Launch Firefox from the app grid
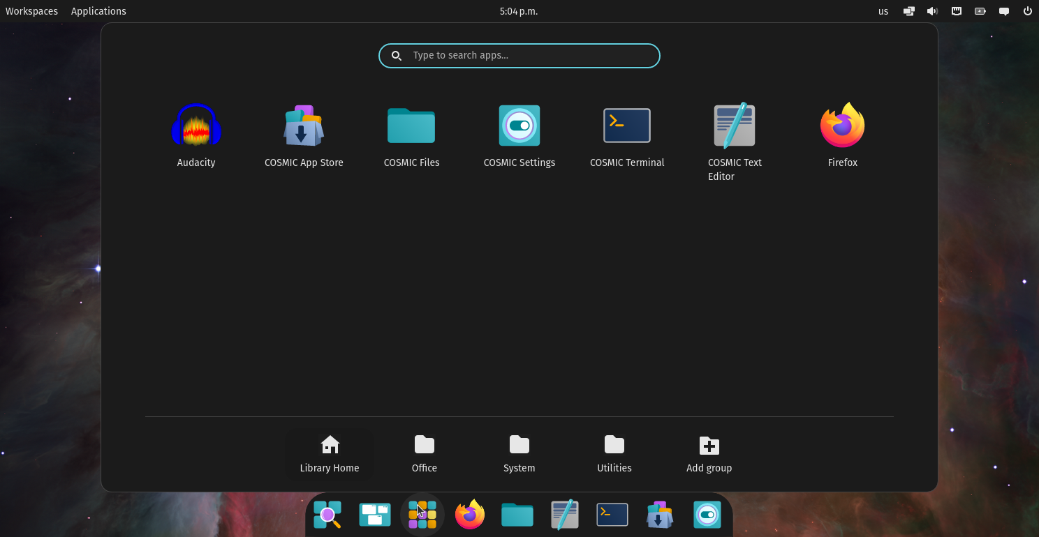 pyautogui.click(x=842, y=136)
